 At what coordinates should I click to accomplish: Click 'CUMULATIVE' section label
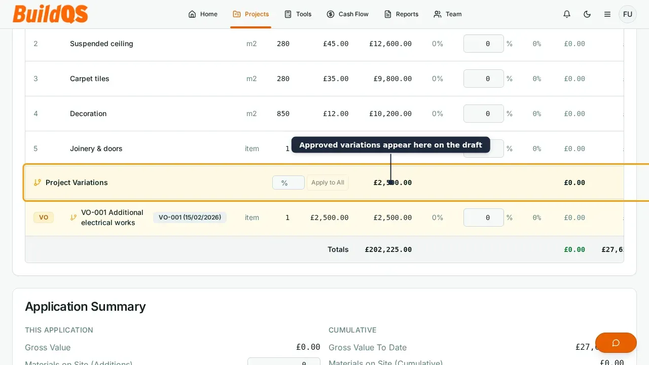pyautogui.click(x=352, y=330)
